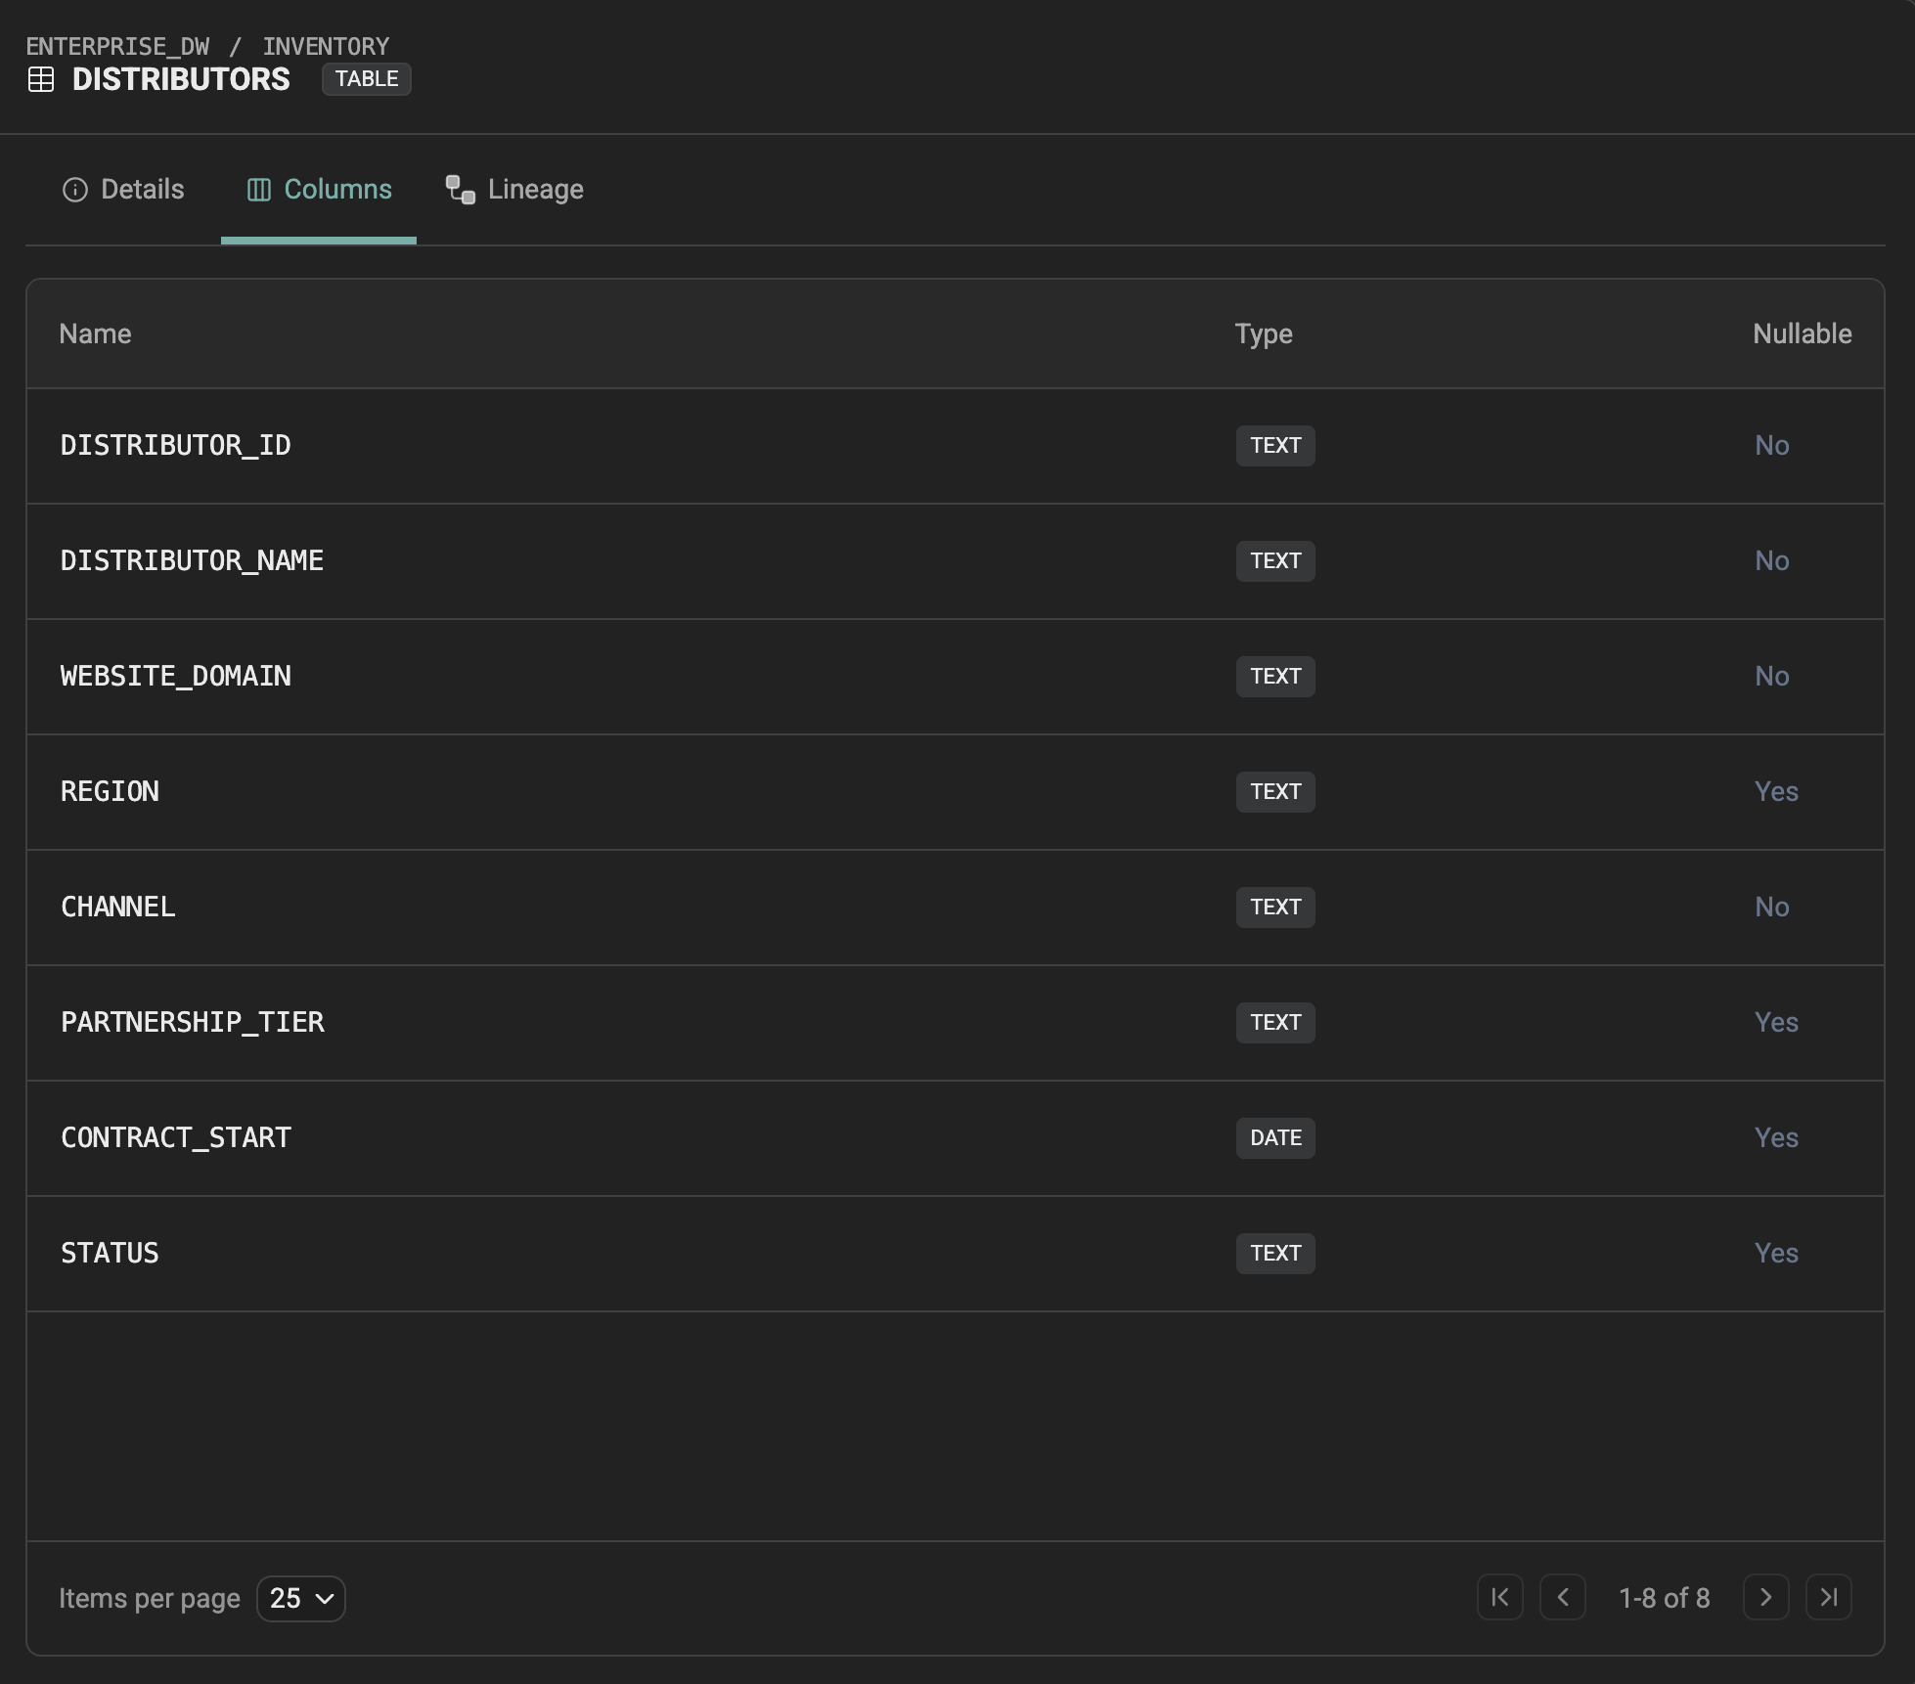Go to previous page of columns
1915x1684 pixels.
point(1562,1597)
